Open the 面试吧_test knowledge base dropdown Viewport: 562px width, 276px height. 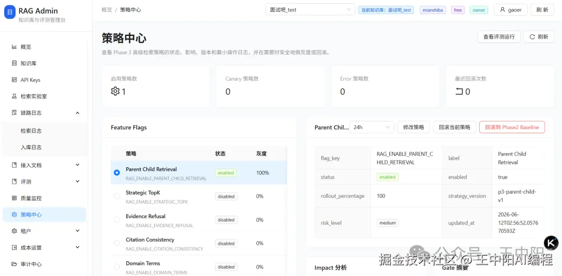pos(310,10)
